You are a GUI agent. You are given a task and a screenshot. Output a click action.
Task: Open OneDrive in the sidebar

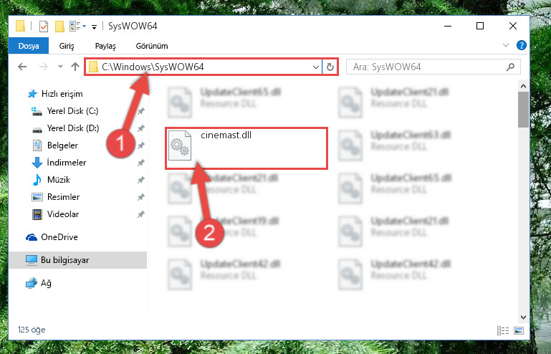[x=59, y=237]
